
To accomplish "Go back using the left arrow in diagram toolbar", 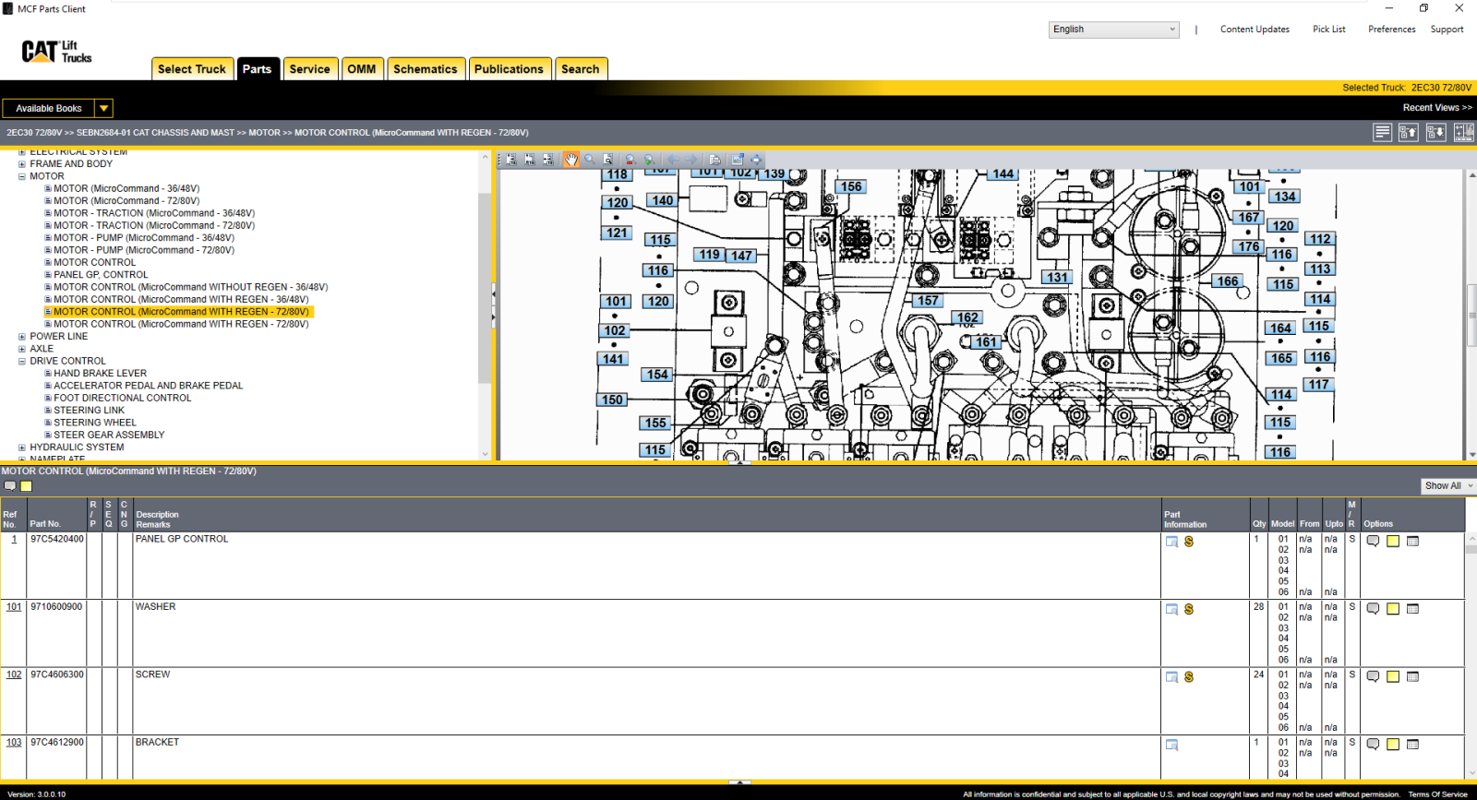I will click(673, 160).
